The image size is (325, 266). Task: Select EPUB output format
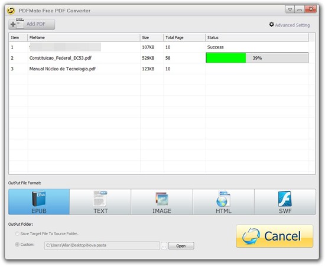click(39, 202)
